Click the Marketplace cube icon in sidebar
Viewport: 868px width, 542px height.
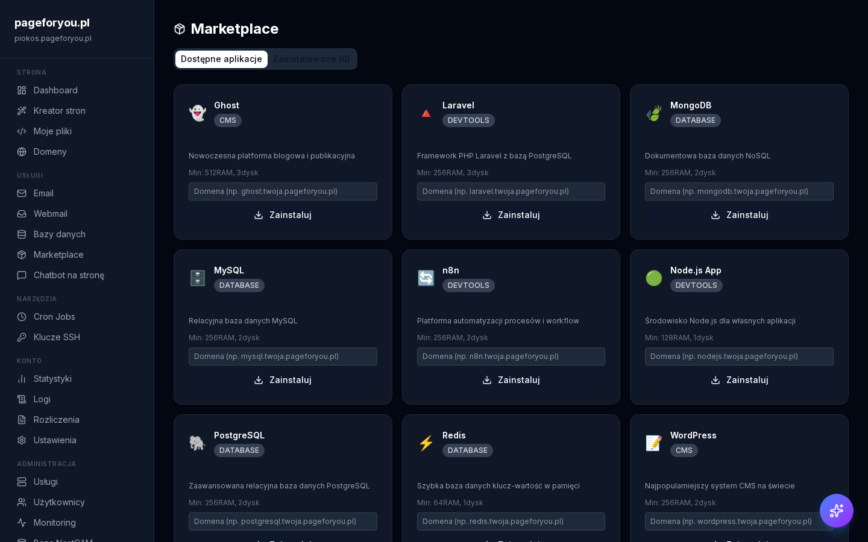pyautogui.click(x=22, y=255)
